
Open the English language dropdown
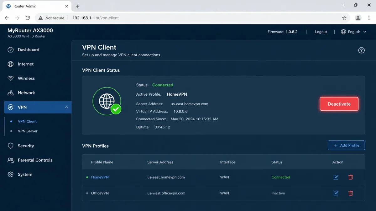[353, 32]
